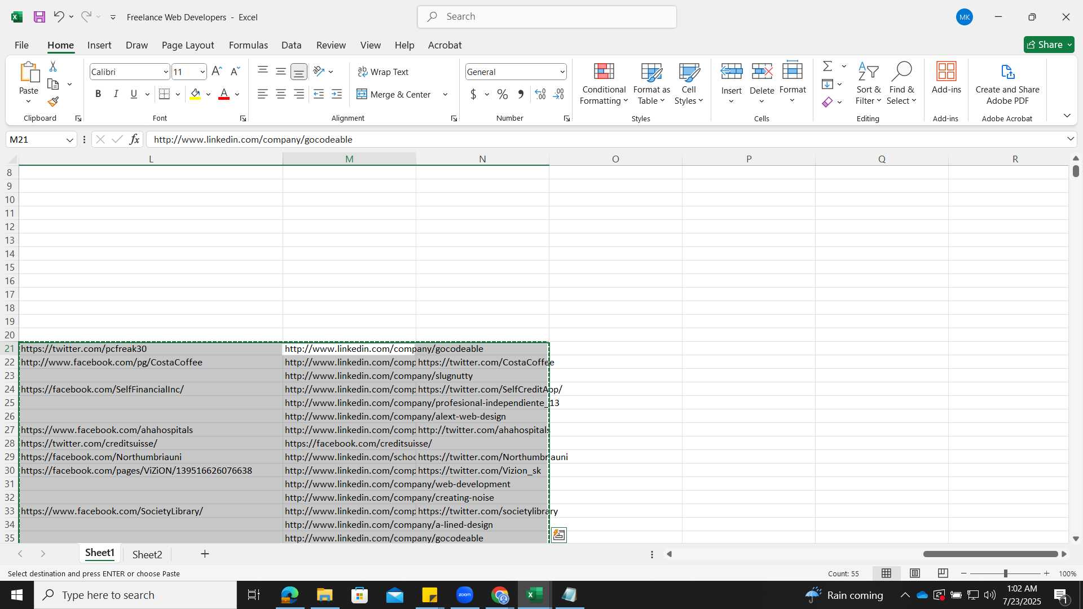Image resolution: width=1083 pixels, height=609 pixels.
Task: Open the File tab
Action: pyautogui.click(x=21, y=45)
